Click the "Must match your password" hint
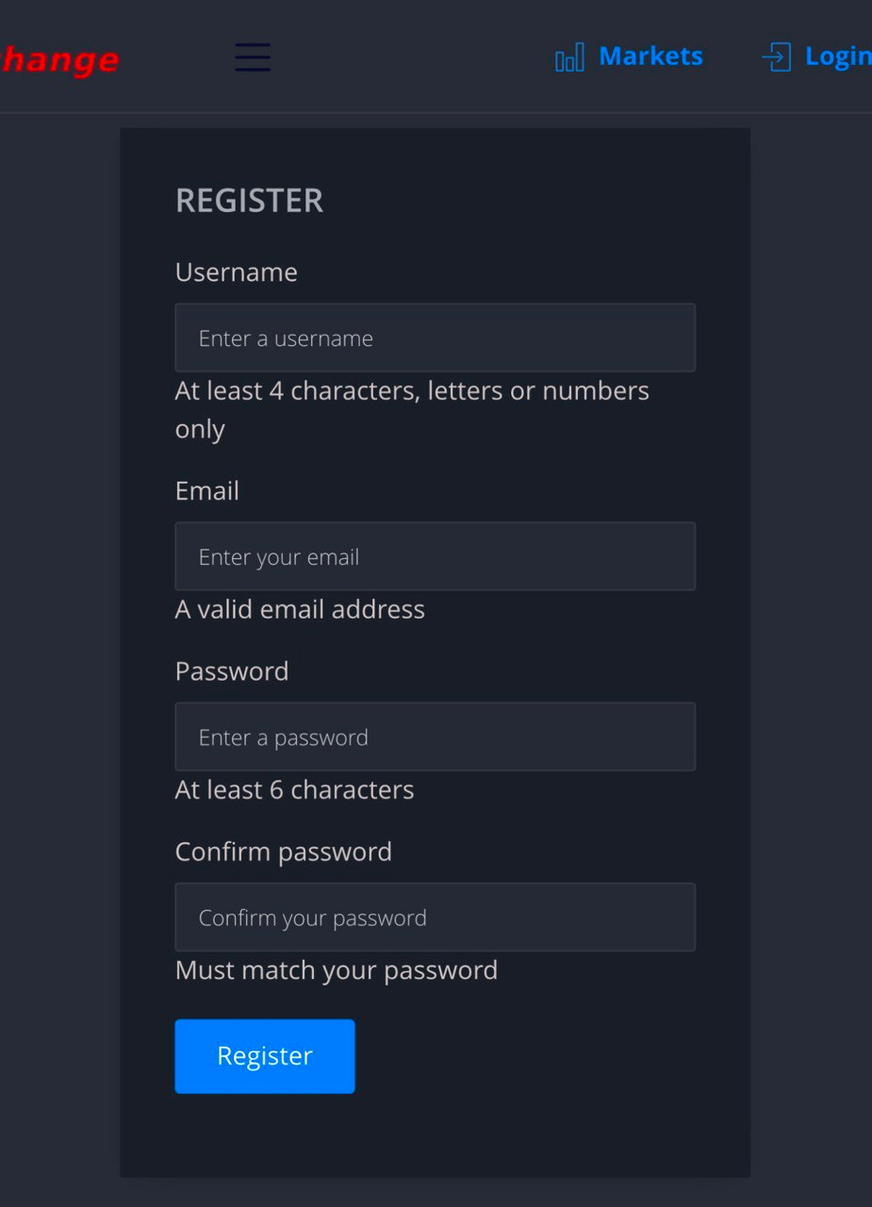 pyautogui.click(x=337, y=970)
